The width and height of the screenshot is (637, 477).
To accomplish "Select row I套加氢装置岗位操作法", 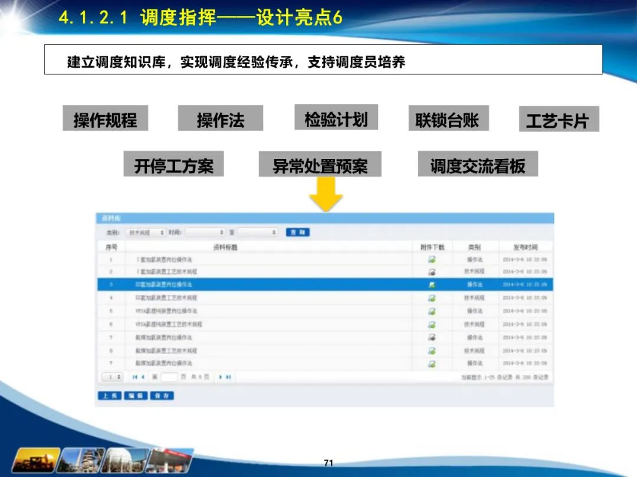I will point(325,259).
